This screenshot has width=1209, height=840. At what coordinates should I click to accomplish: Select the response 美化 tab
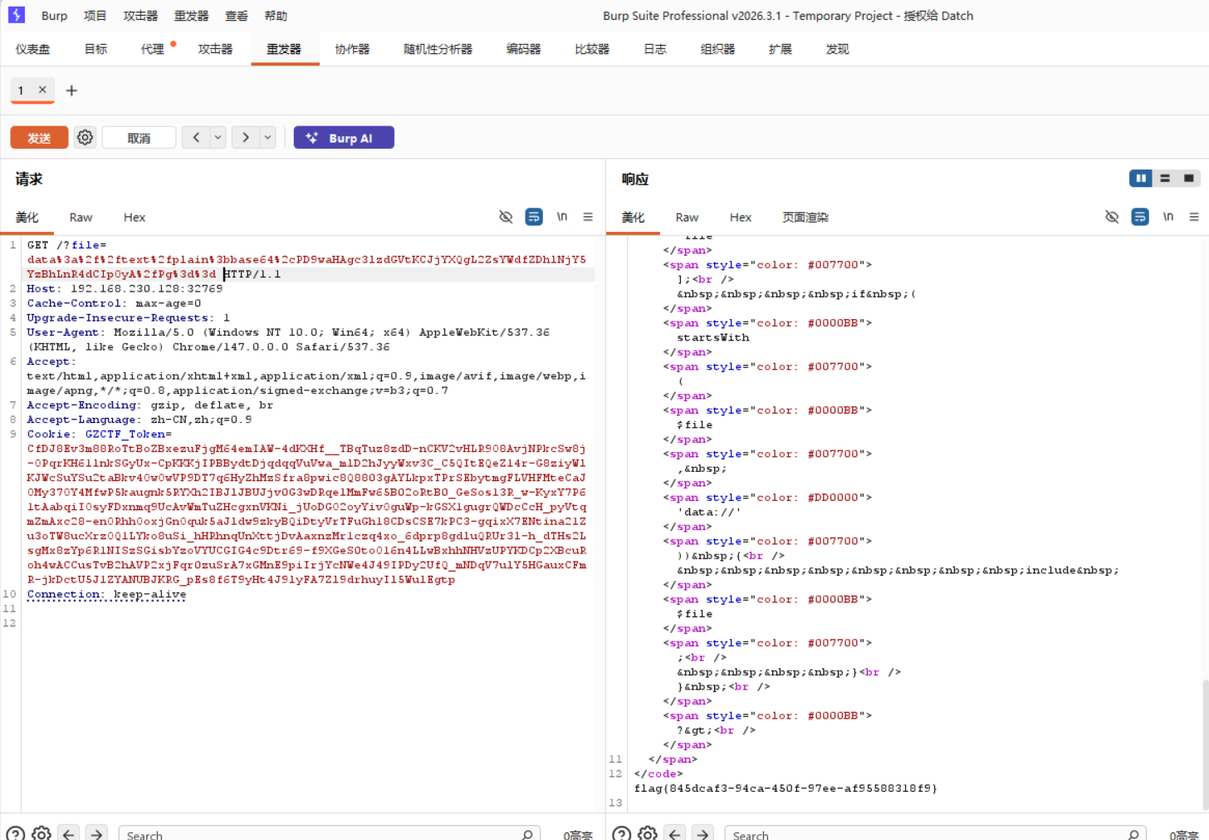(x=633, y=218)
